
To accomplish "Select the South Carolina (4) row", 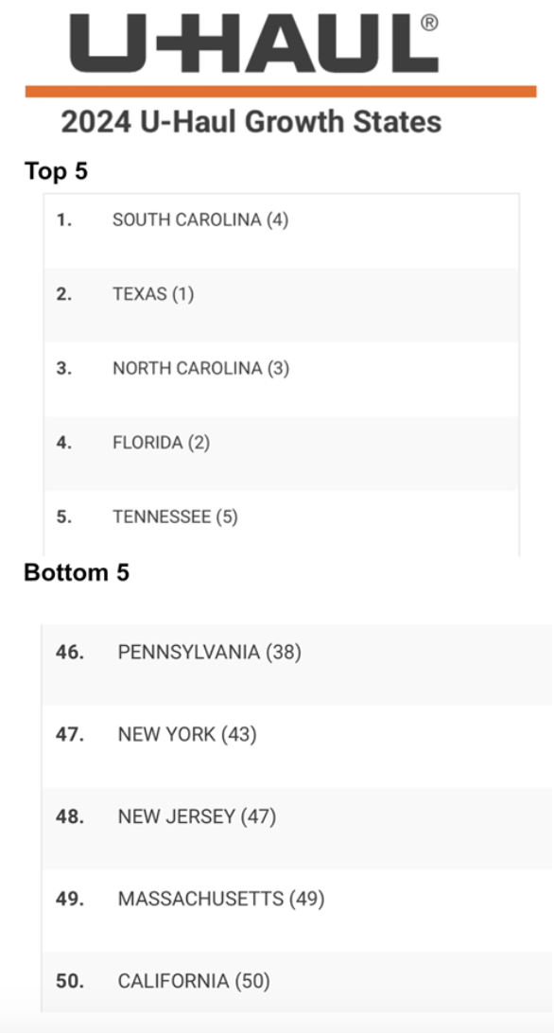I will (x=282, y=231).
